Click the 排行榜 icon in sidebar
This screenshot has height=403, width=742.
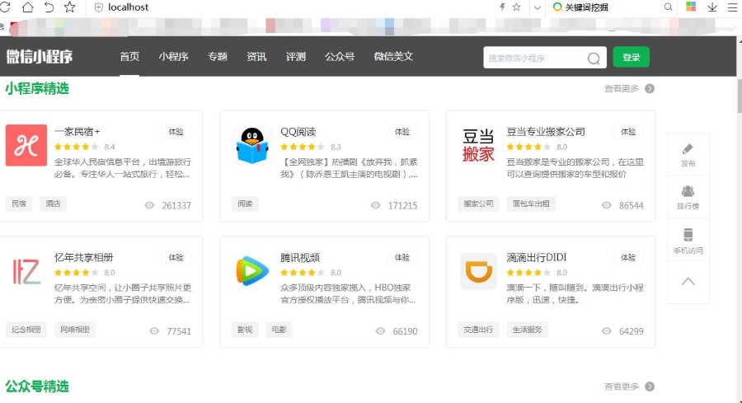pos(688,191)
